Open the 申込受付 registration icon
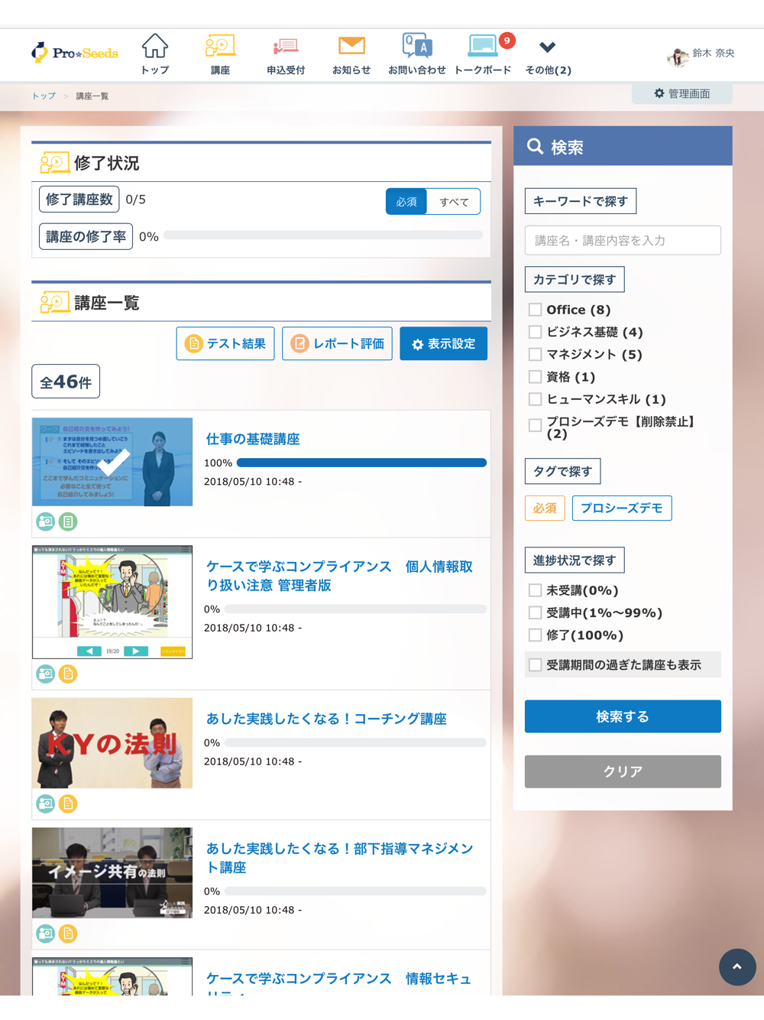The height and width of the screenshot is (1020, 764). 286,47
